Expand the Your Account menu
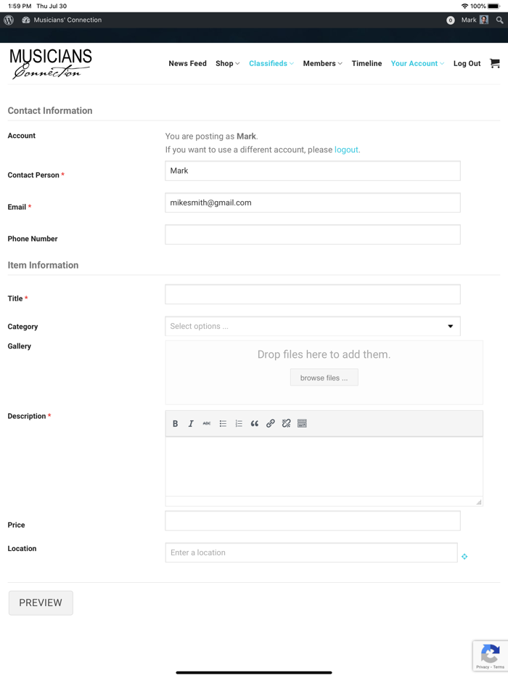This screenshot has width=508, height=678. 417,64
